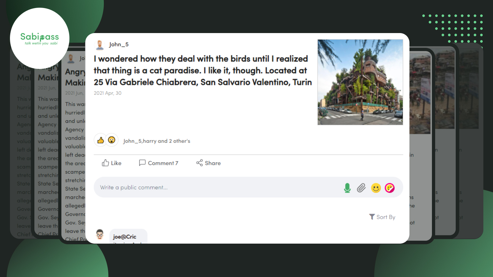Open the Comment 7 section

coord(158,163)
